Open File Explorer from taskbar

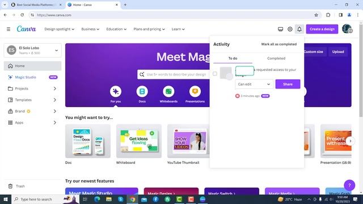pyautogui.click(x=109, y=199)
